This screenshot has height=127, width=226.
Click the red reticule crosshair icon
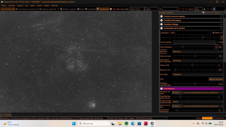pyautogui.click(x=183, y=9)
